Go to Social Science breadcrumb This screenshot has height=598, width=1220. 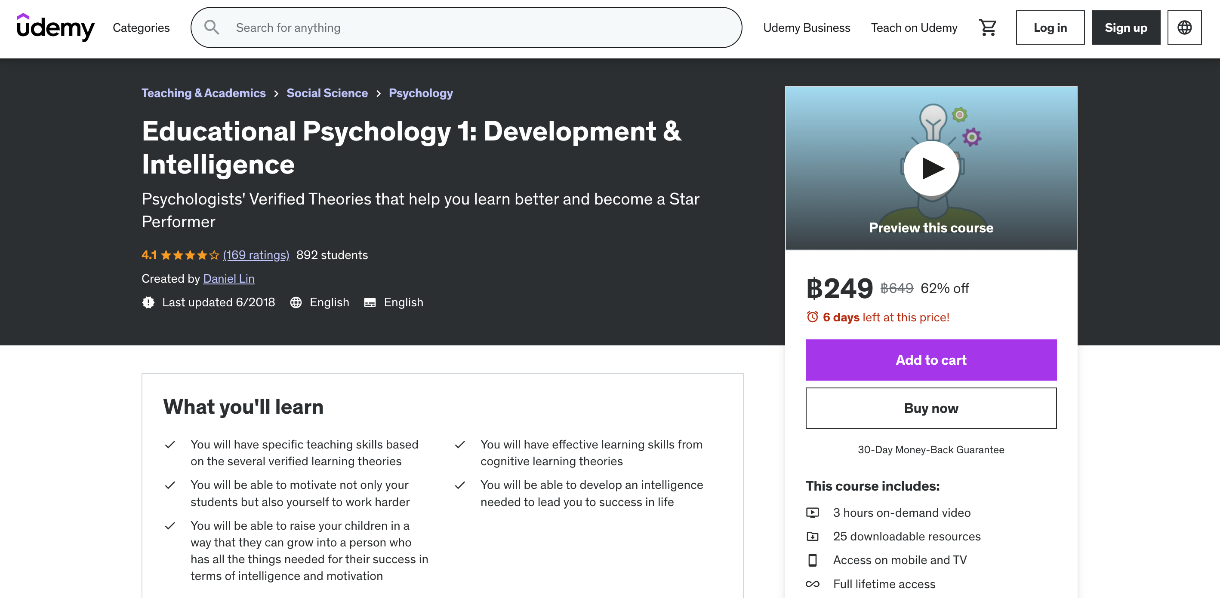327,93
